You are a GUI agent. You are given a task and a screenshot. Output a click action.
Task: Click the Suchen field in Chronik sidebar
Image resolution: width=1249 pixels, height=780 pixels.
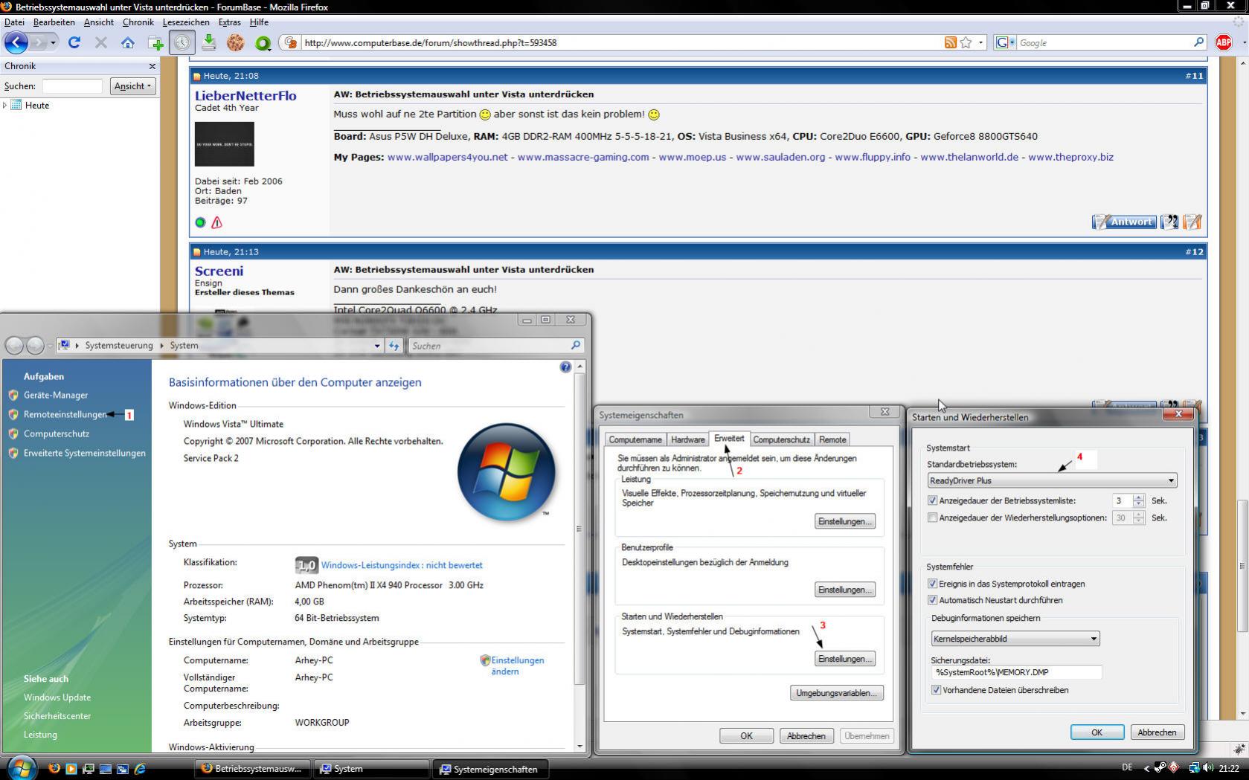(x=72, y=86)
